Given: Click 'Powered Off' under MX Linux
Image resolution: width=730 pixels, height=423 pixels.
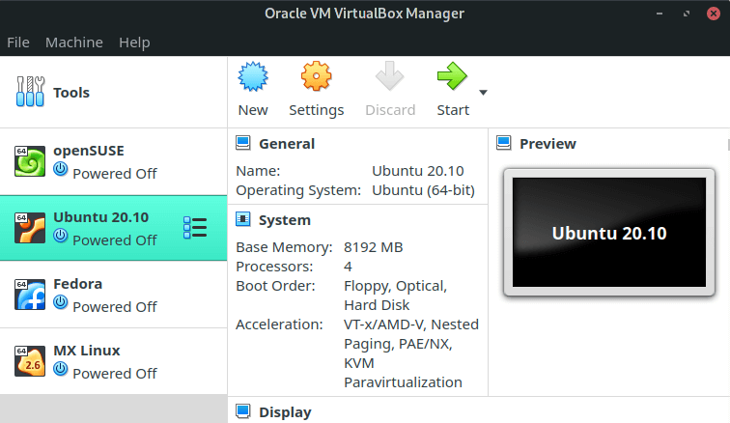Looking at the screenshot, I should [115, 373].
